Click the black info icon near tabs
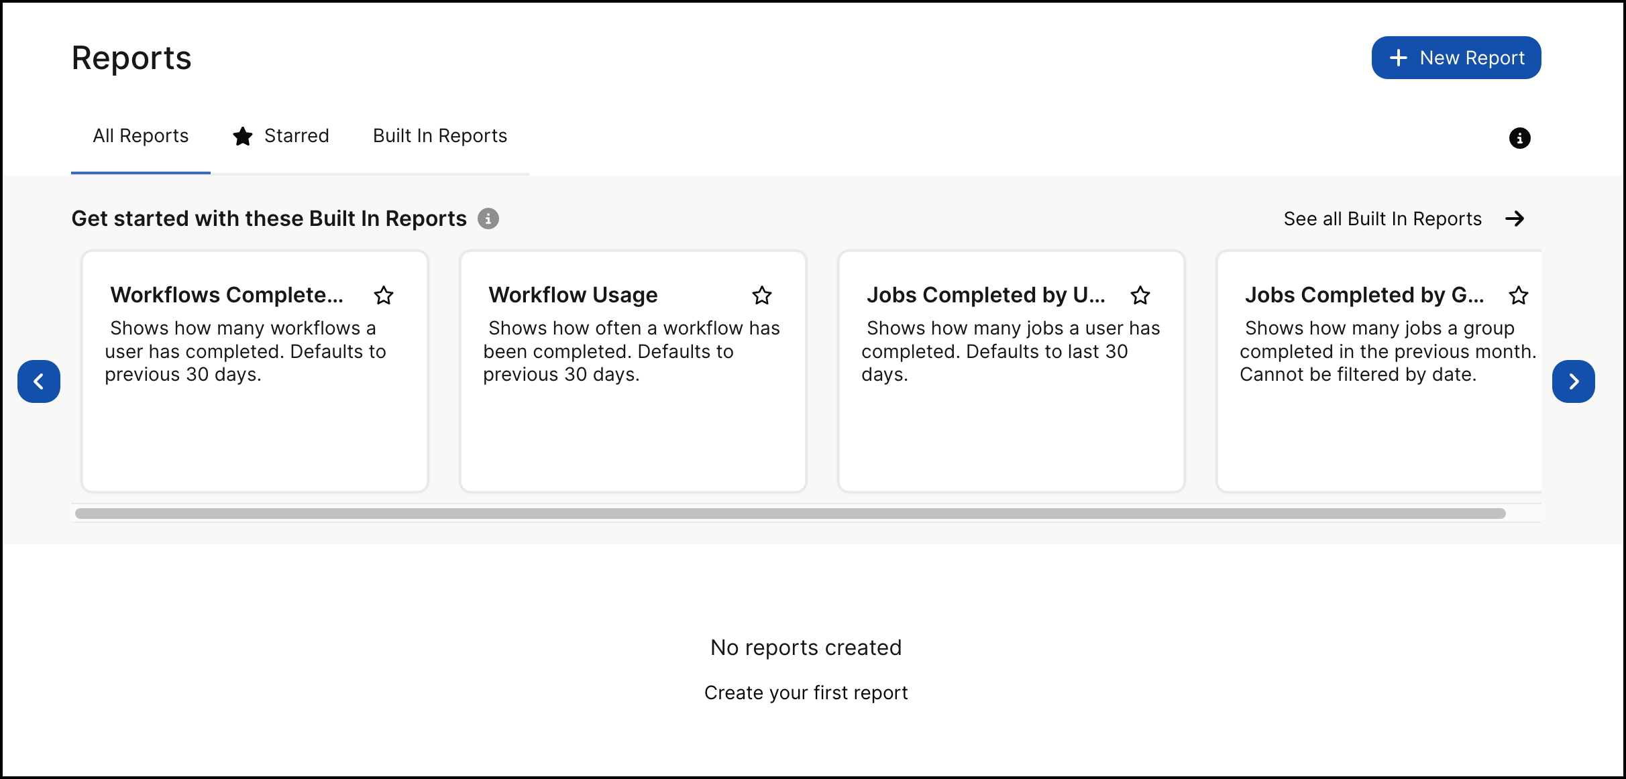This screenshot has width=1626, height=779. 1519,138
